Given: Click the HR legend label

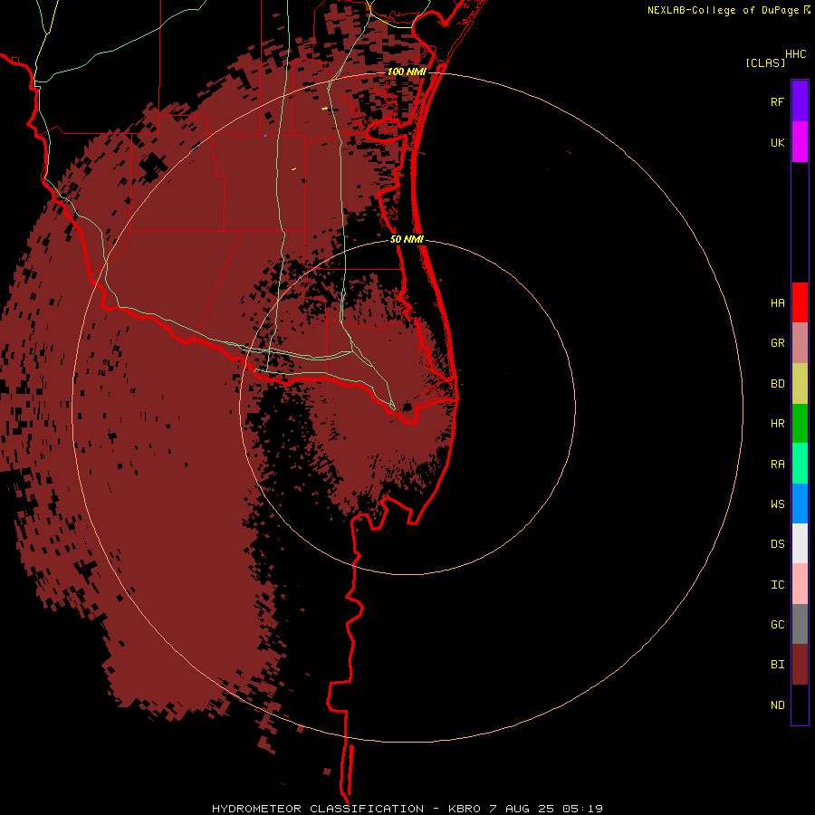Looking at the screenshot, I should click(x=777, y=424).
